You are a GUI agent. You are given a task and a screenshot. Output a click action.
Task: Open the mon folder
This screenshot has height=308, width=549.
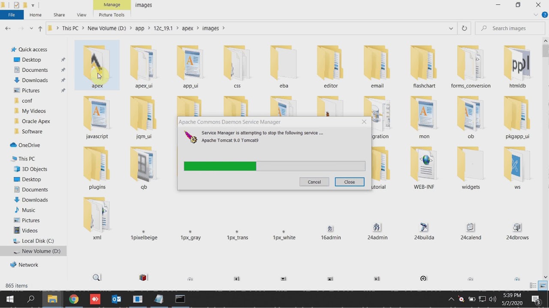[424, 116]
